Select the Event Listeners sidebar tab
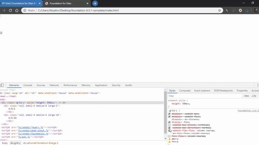The height and width of the screenshot is (145, 259). (202, 91)
